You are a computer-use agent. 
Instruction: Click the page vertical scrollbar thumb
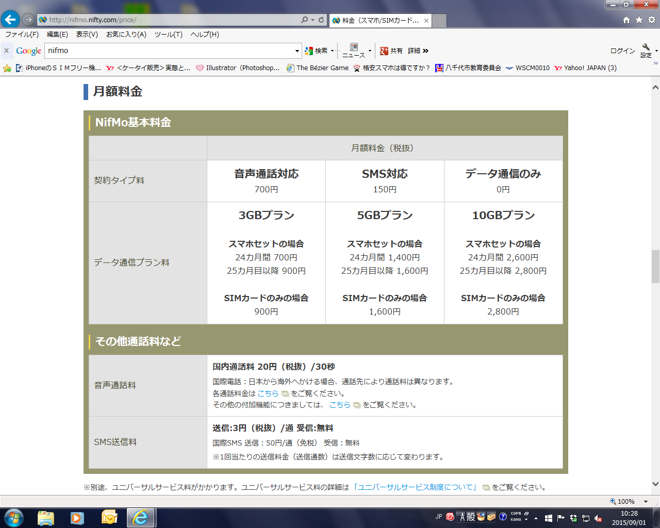click(x=655, y=267)
